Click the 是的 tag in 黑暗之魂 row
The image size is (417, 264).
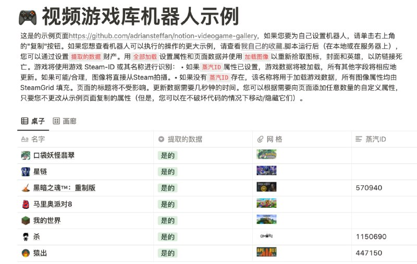(x=167, y=188)
